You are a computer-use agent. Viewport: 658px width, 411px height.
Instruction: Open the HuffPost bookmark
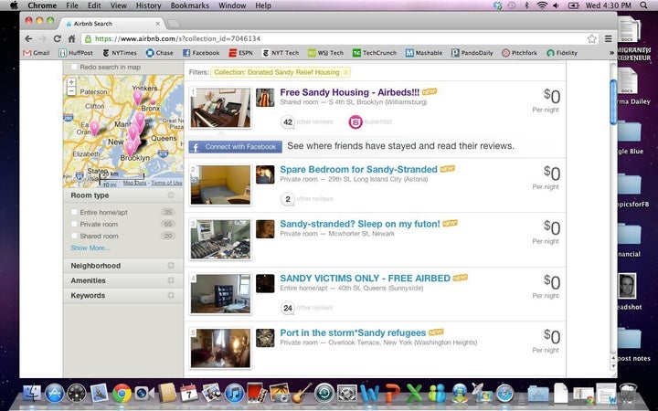[x=76, y=53]
